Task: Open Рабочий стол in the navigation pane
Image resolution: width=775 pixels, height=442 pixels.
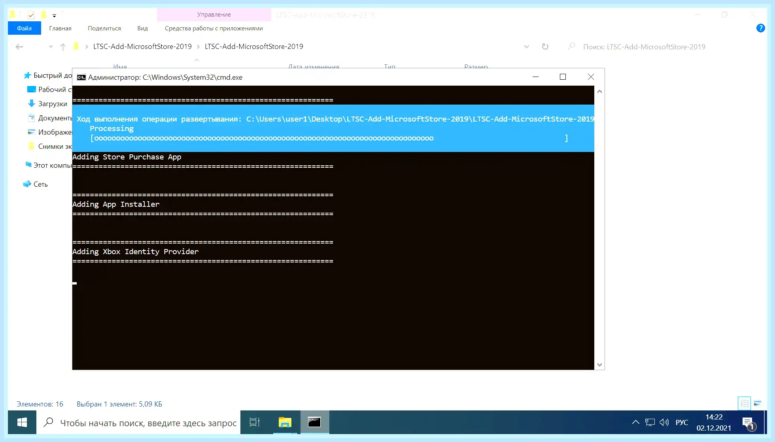Action: click(49, 90)
